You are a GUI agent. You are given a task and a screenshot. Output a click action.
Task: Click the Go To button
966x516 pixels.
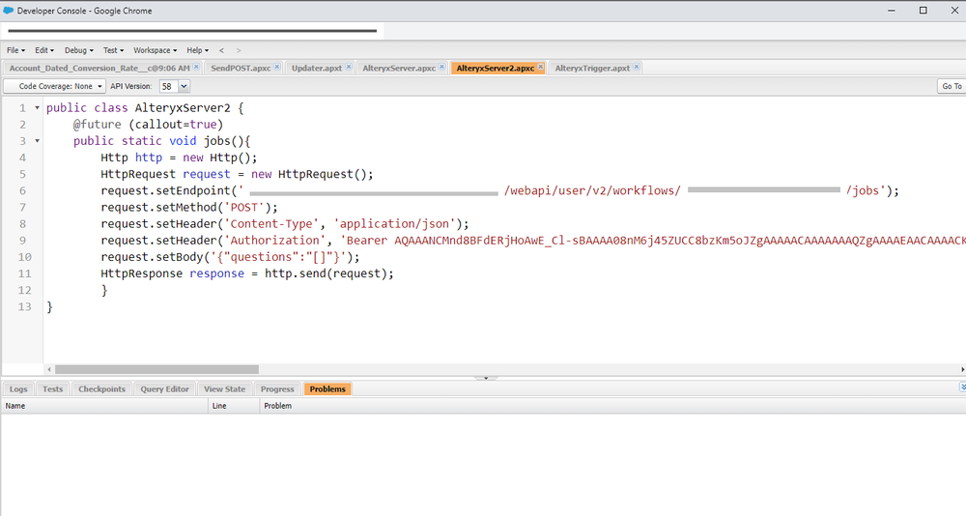coord(952,86)
